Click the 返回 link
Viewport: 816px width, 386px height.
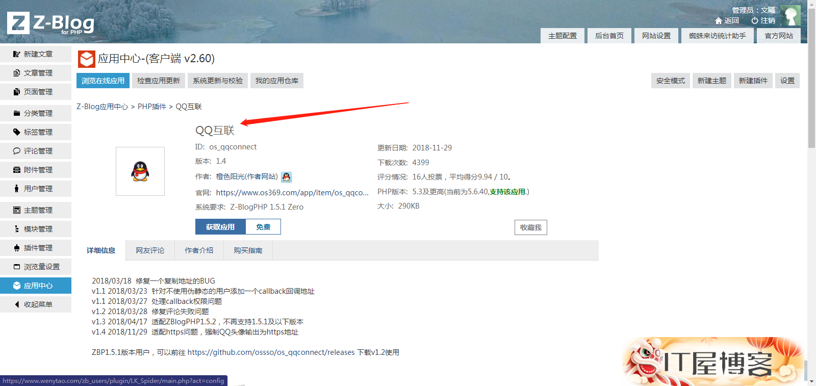[731, 20]
